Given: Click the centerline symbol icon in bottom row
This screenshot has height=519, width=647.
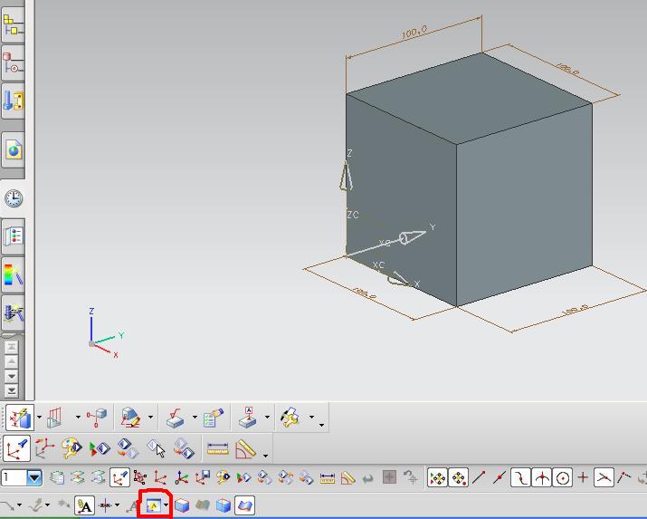Looking at the screenshot, I should tap(106, 505).
